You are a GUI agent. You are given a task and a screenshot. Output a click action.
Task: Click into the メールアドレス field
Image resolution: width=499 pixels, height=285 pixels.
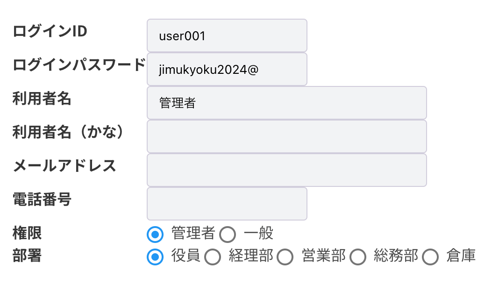coord(286,170)
